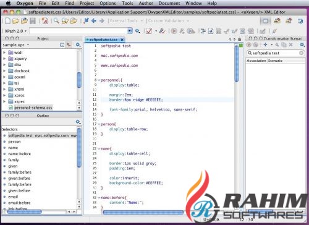Click the Transformation Scenarios search field
Image resolution: width=309 pixels, height=225 pixels.
pyautogui.click(x=275, y=53)
